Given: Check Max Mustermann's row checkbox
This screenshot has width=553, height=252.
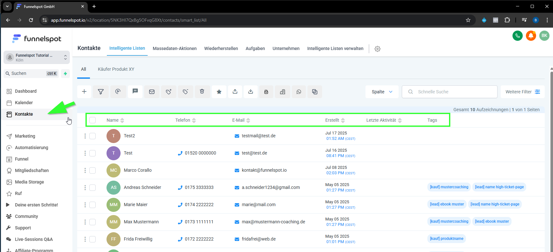Looking at the screenshot, I should click(x=92, y=222).
